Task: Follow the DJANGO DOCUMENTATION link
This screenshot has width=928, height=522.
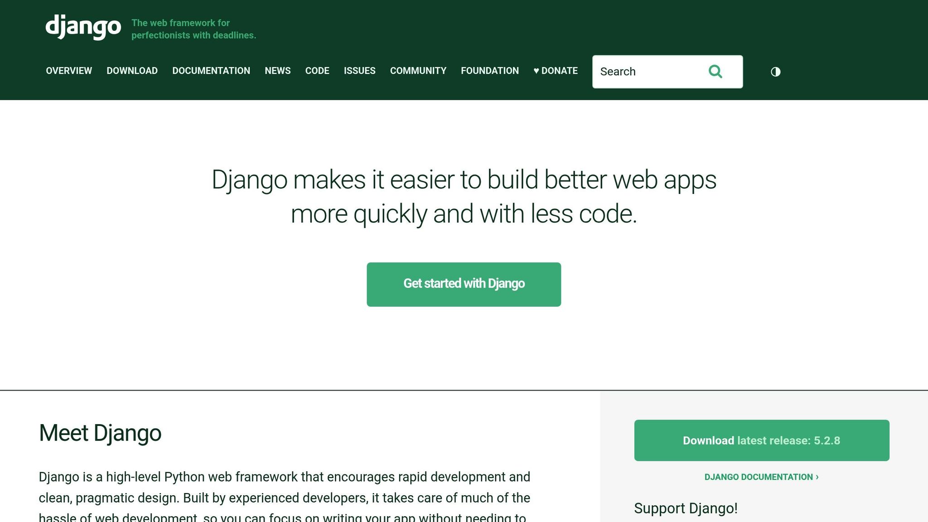Action: coord(761,477)
